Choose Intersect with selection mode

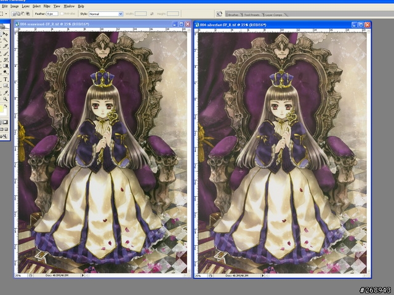(x=28, y=14)
